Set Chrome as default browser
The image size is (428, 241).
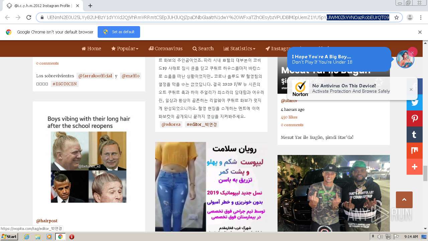(x=119, y=32)
